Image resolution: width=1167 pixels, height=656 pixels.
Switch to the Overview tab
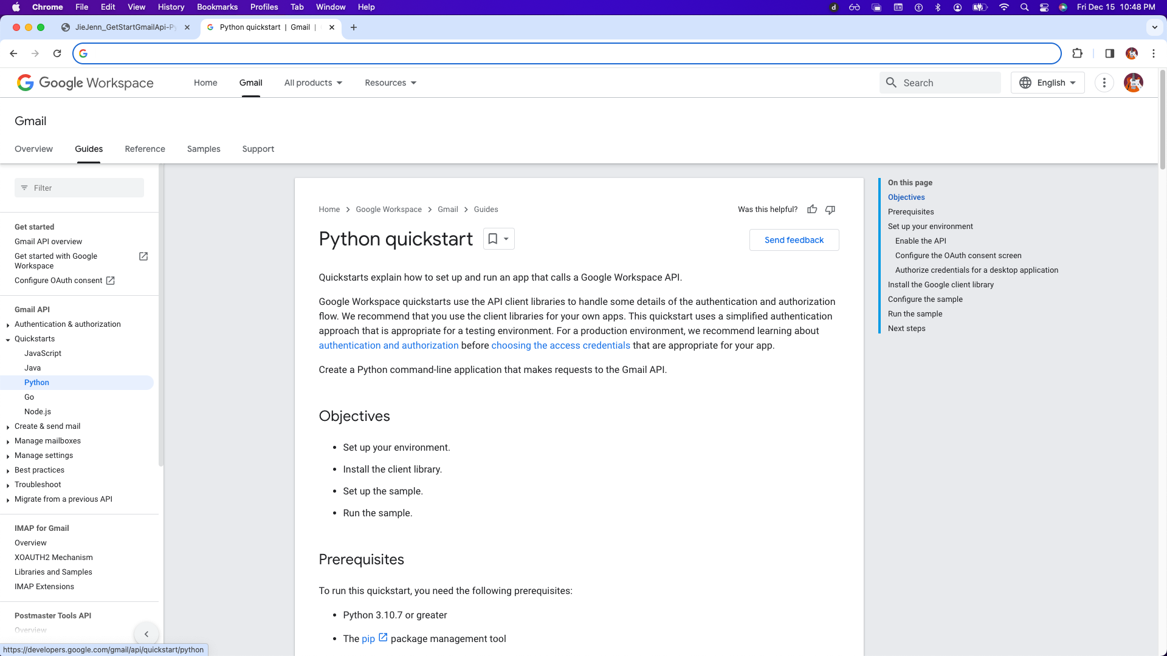click(x=33, y=149)
